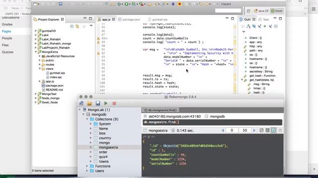Go to next results page arrow
Viewport: 318px width, 178px height.
[x=254, y=131]
